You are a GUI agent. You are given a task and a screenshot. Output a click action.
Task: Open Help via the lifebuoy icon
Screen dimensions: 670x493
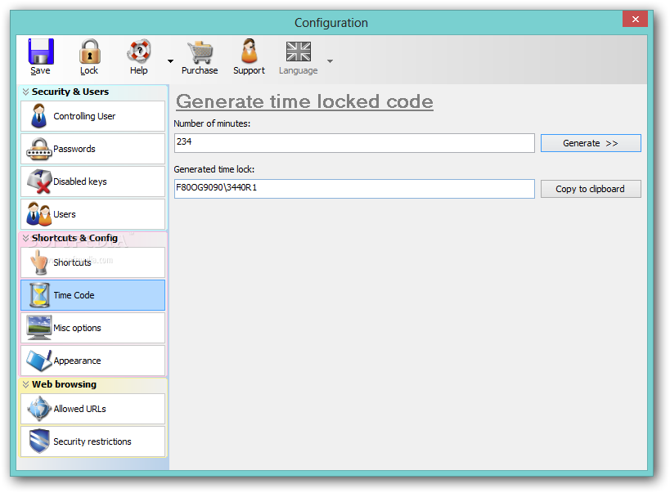click(138, 52)
